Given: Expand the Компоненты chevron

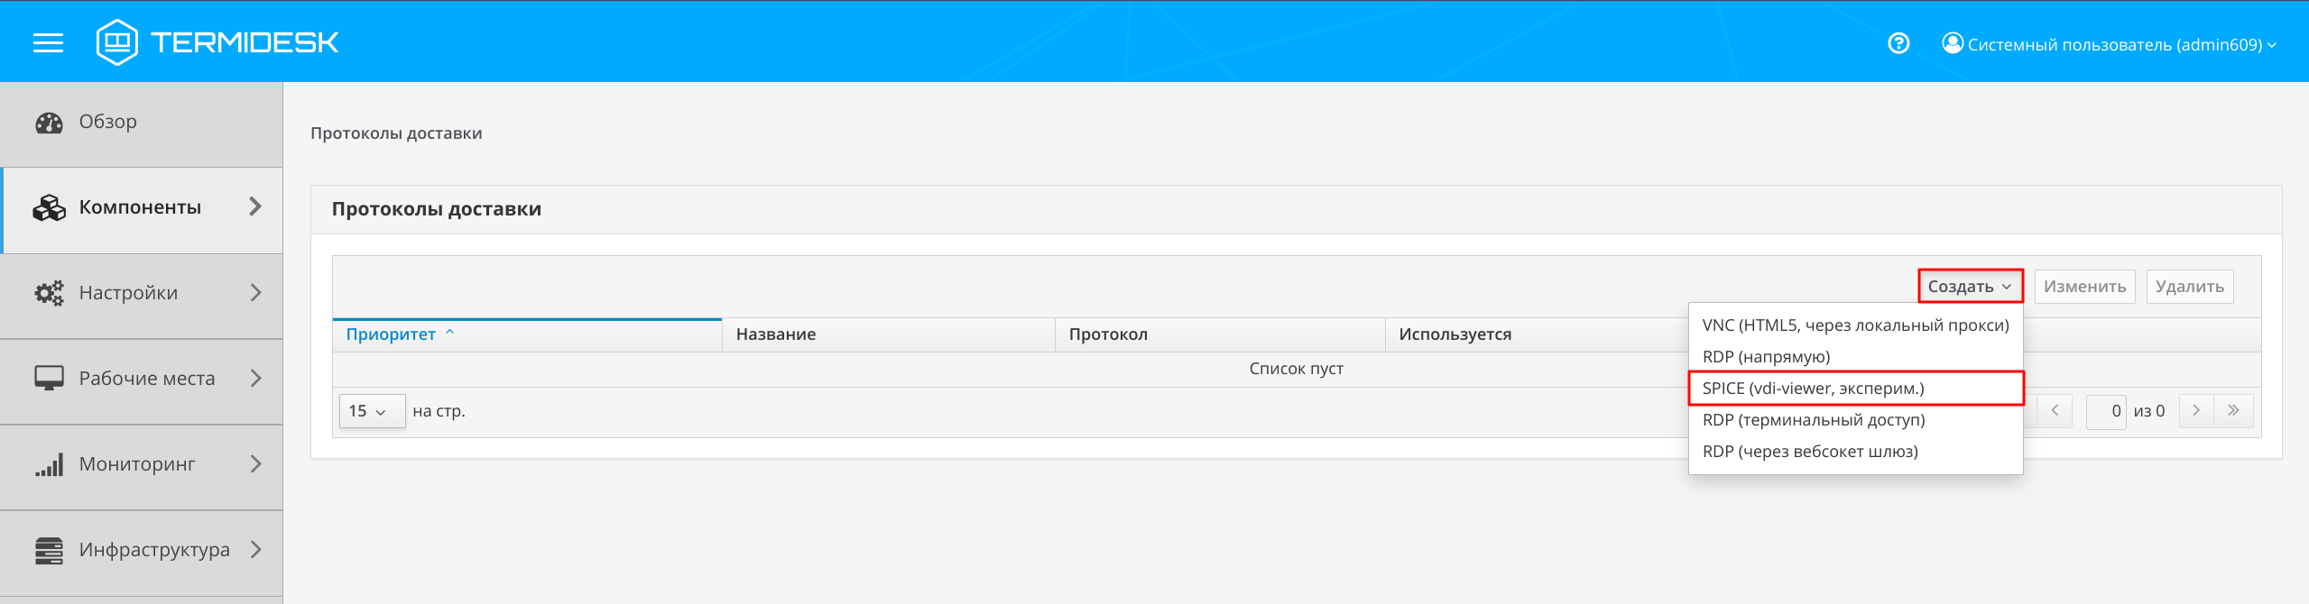Looking at the screenshot, I should click(x=255, y=206).
